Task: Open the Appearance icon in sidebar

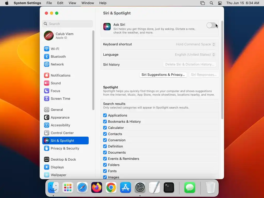Action: (47, 118)
